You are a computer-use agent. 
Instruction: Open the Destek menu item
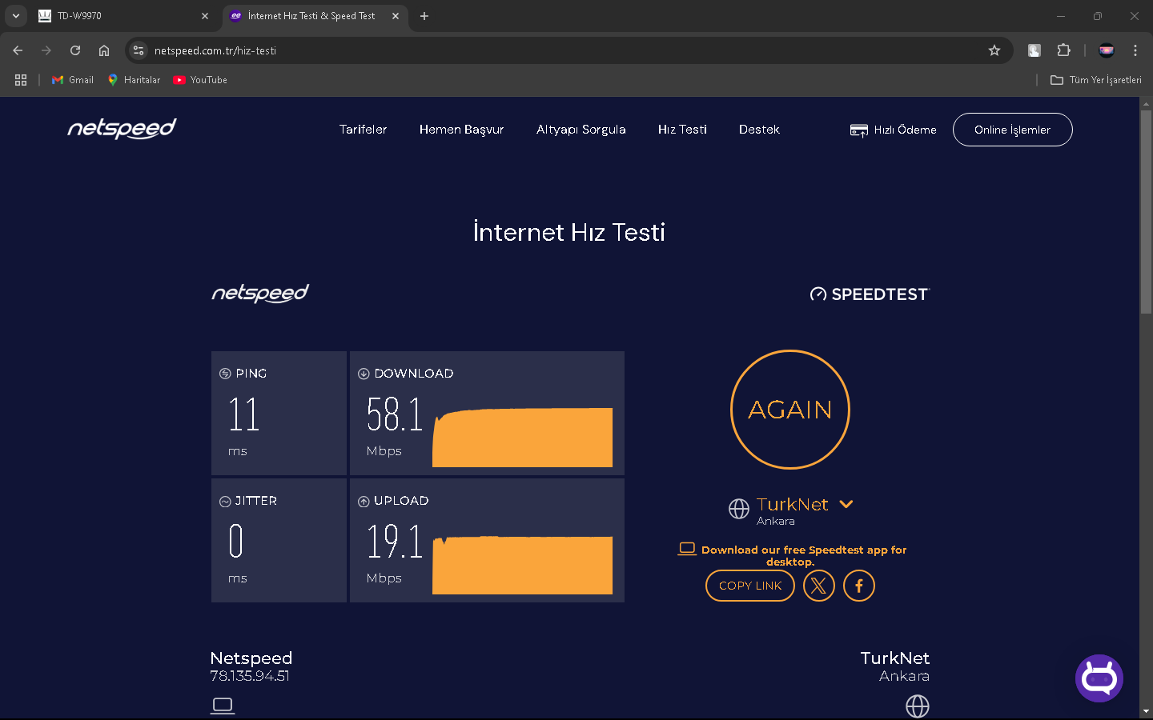pos(759,130)
